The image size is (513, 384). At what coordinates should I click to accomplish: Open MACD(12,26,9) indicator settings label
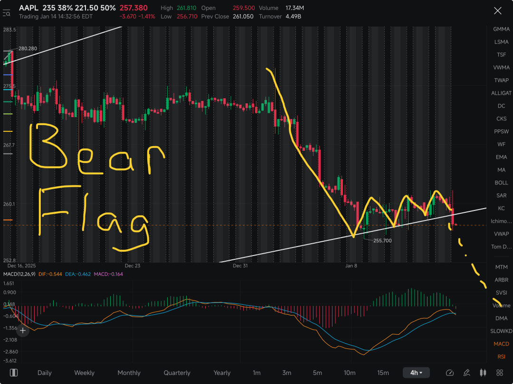tap(19, 274)
